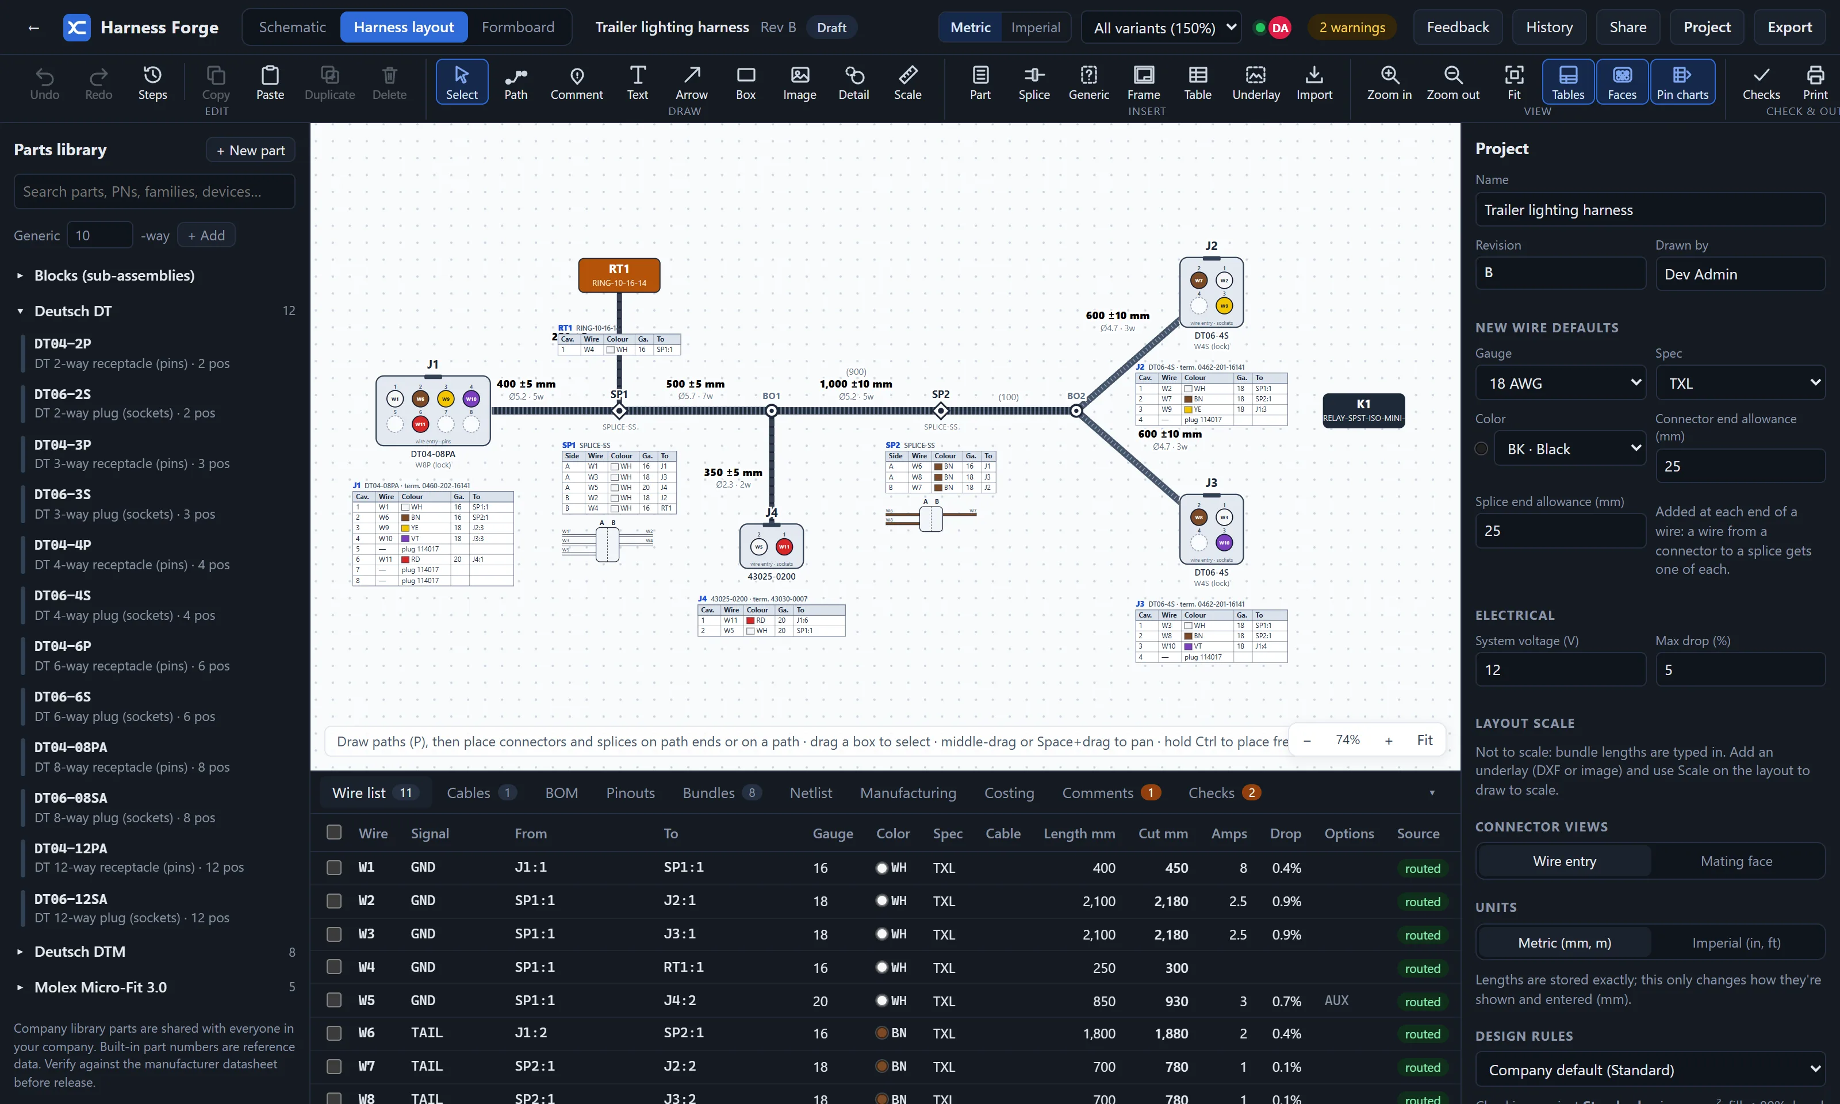Open the Import tool
The height and width of the screenshot is (1104, 1840).
point(1314,82)
